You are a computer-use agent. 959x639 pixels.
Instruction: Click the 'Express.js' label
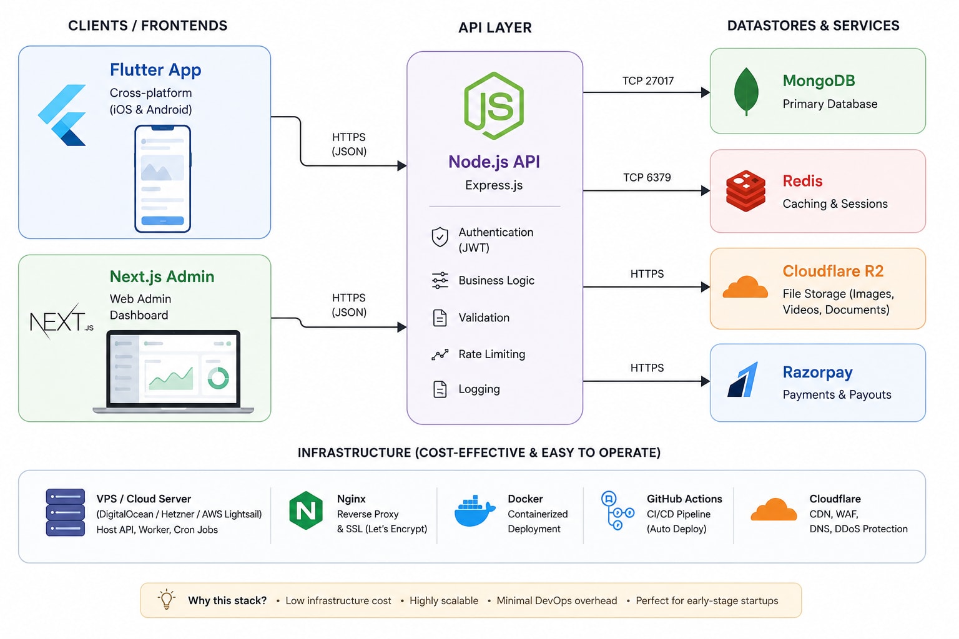494,185
